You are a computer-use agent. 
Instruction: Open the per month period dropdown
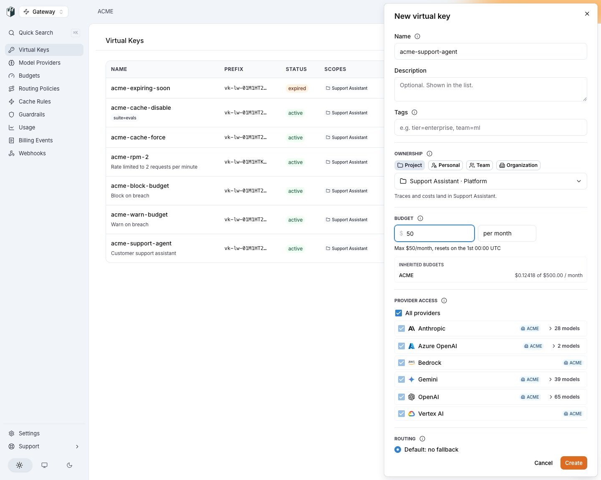(x=507, y=233)
